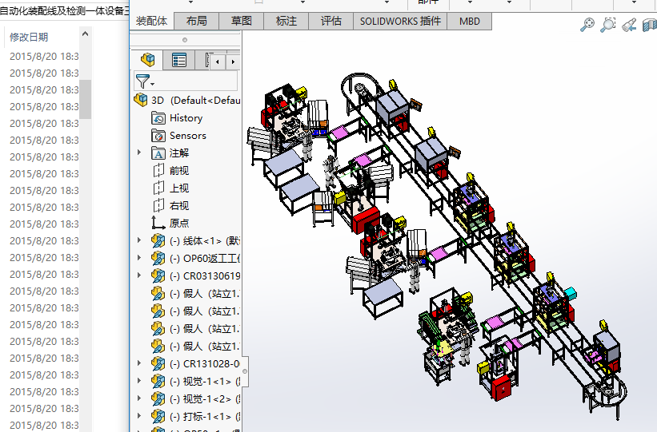This screenshot has height=432, width=657.
Task: Click the top-level assembly icon
Action: pyautogui.click(x=140, y=100)
